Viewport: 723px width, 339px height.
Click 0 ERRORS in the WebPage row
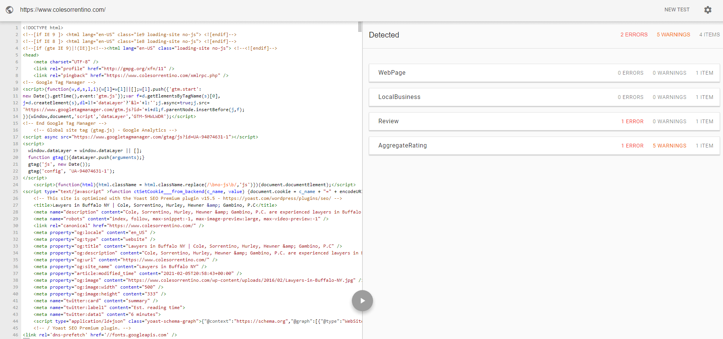[631, 73]
